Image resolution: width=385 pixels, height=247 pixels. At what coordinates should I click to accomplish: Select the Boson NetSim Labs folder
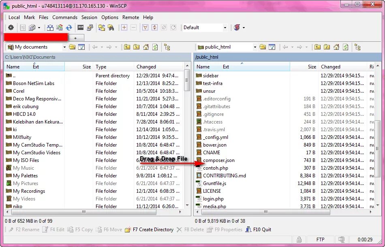(x=34, y=83)
